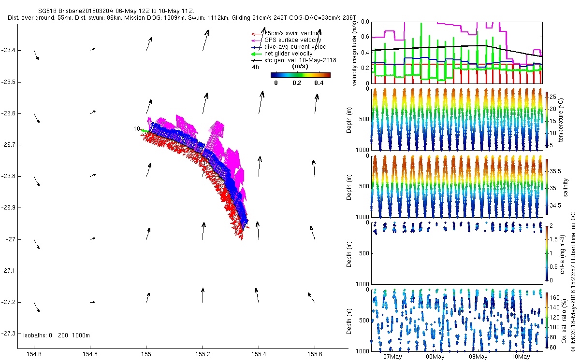
Task: Click the magenta GPS surface velocity legend arrow
Action: 257,40
